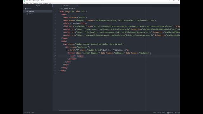Select the Project panel header
203x114 pixels.
(x=38, y=6)
